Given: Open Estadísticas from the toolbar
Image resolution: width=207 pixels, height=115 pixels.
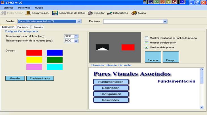Looking at the screenshot, I should click(110, 13).
